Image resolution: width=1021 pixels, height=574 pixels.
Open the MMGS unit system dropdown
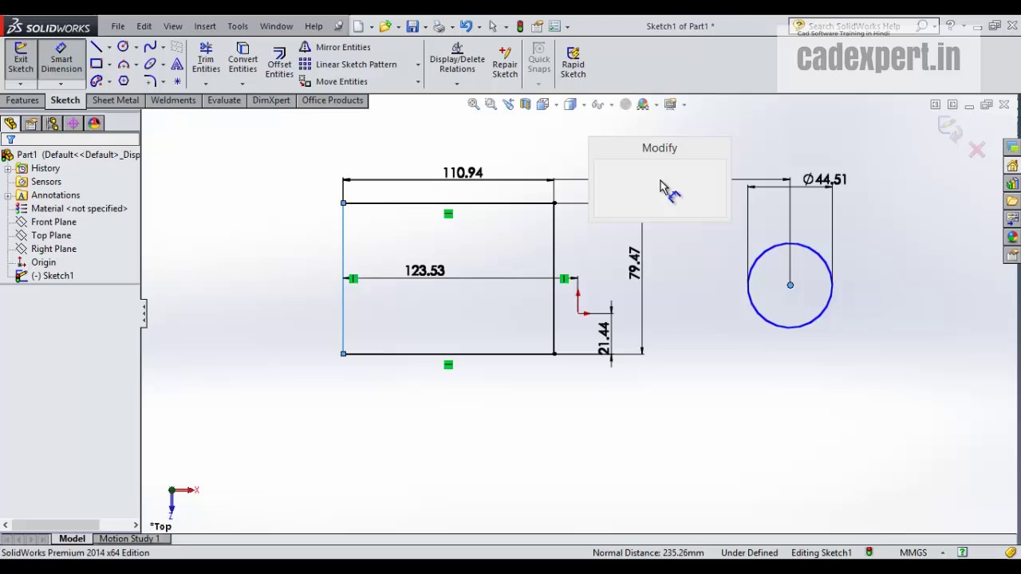point(942,552)
